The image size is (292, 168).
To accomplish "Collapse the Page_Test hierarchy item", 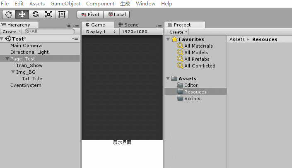I will point(7,59).
